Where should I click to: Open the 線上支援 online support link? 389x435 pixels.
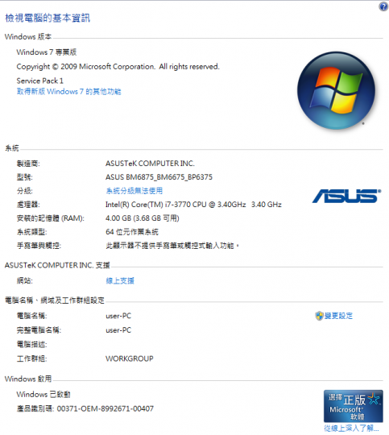coord(120,281)
